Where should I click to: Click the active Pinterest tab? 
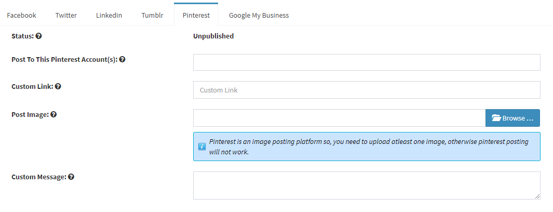(196, 16)
